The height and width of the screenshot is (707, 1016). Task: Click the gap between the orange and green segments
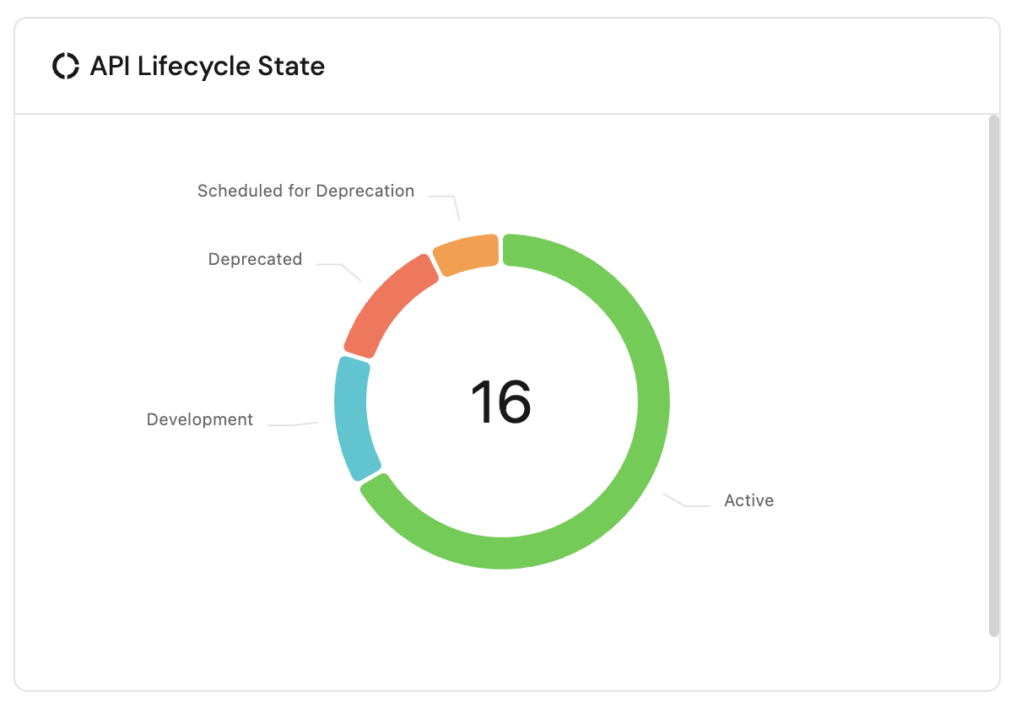click(500, 250)
